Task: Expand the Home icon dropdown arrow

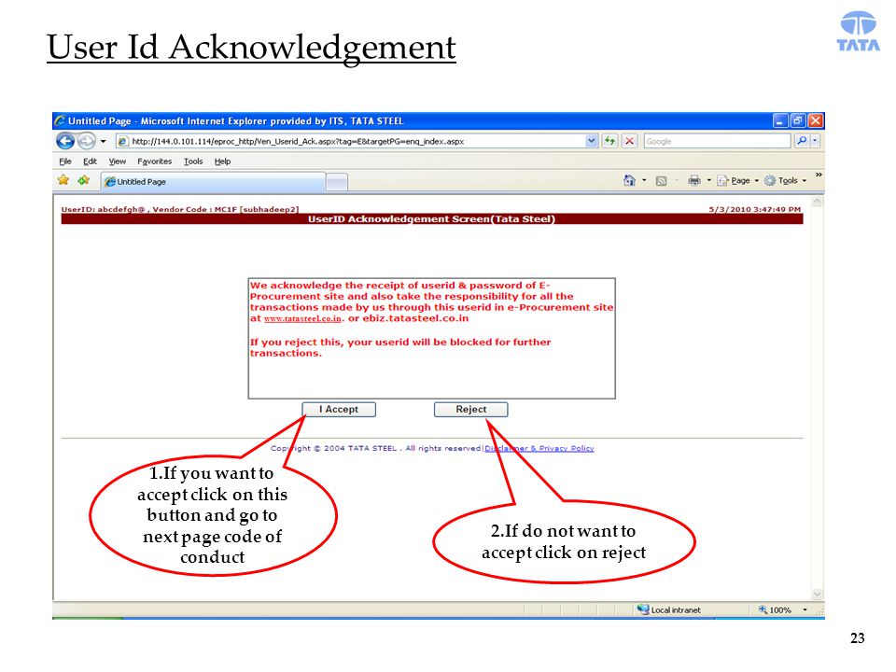Action: click(x=644, y=180)
